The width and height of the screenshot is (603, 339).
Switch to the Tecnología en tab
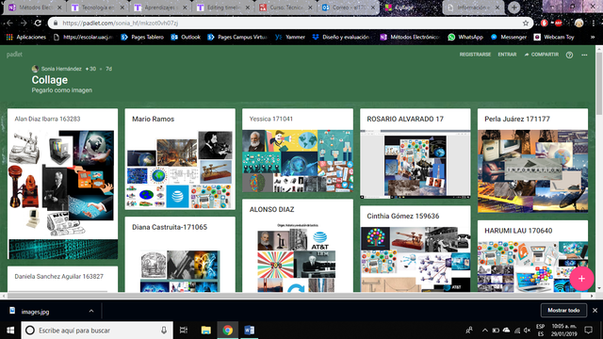coord(98,8)
